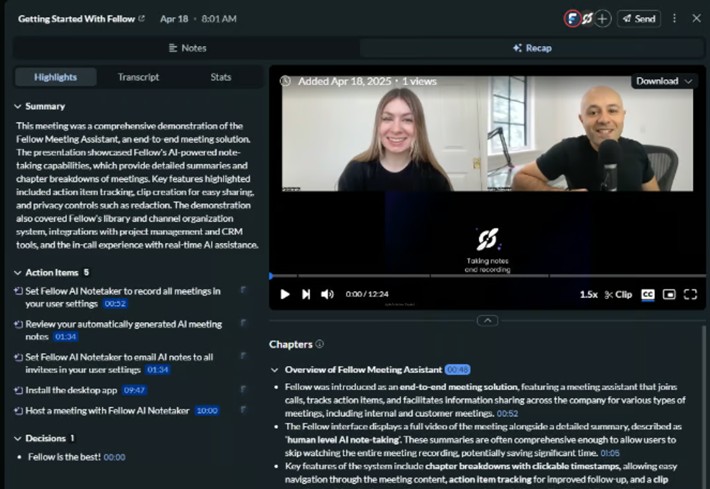Jump to 01:05 timestamp in chapter text
The image size is (710, 489).
pyautogui.click(x=610, y=454)
